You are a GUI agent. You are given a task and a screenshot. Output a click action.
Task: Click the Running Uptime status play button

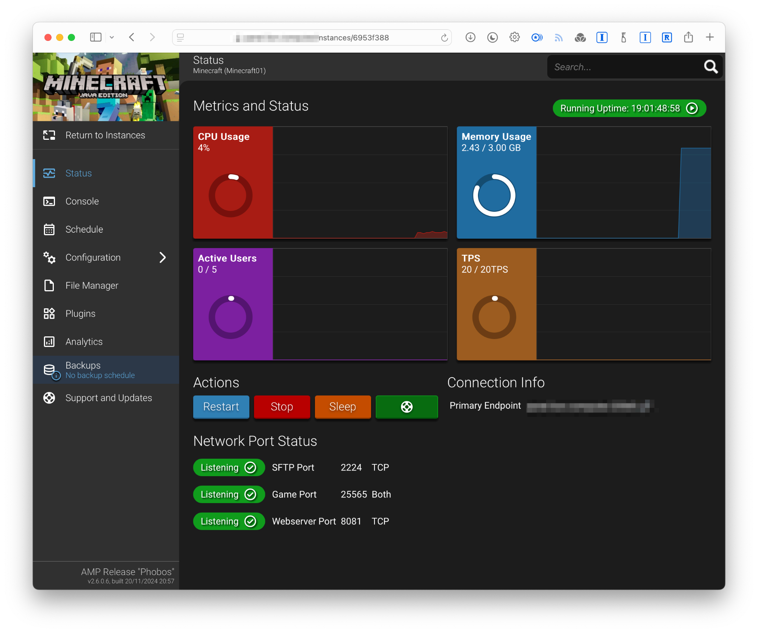pos(692,108)
